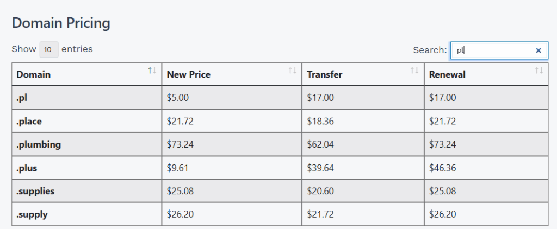Open the Show entries count dropdown
557x229 pixels.
coord(48,49)
